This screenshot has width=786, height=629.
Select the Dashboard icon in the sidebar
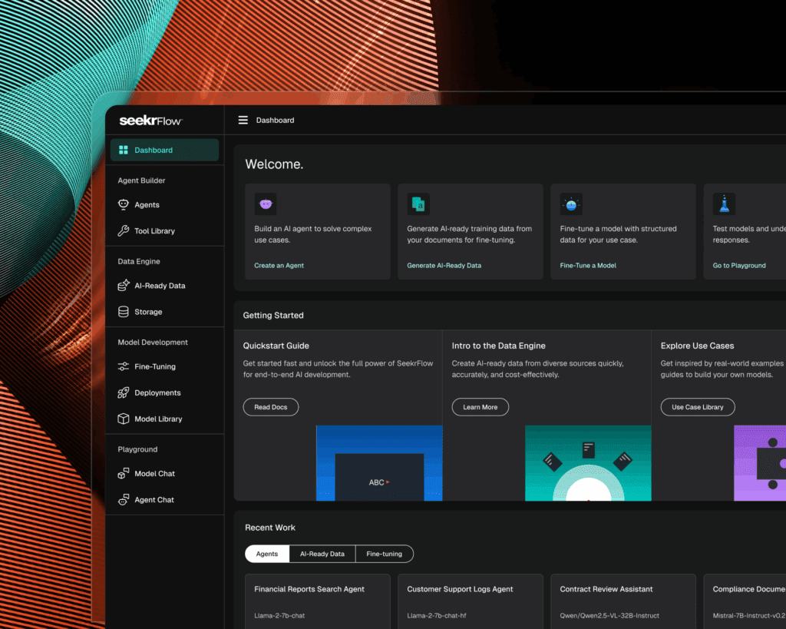coord(123,149)
